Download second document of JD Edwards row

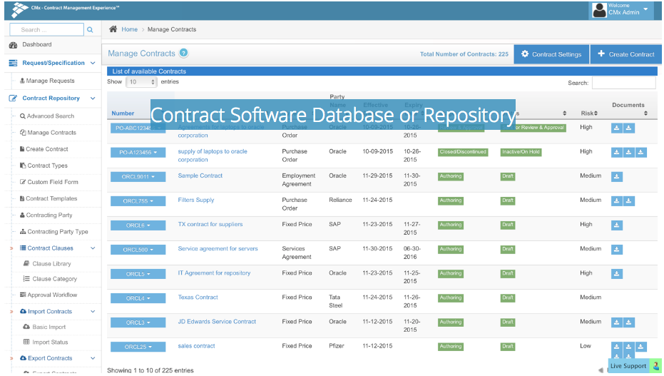click(629, 322)
